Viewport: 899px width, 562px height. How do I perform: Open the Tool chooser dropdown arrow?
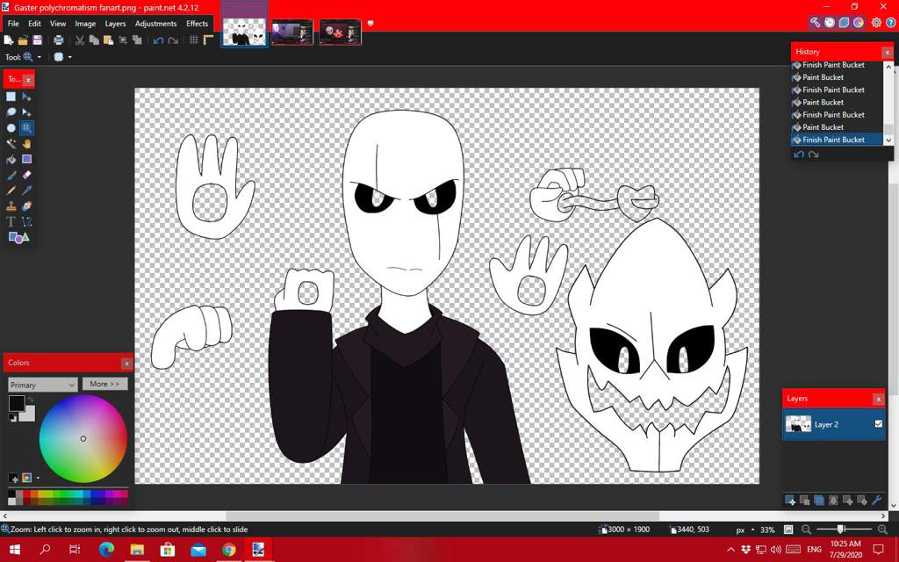pyautogui.click(x=39, y=57)
